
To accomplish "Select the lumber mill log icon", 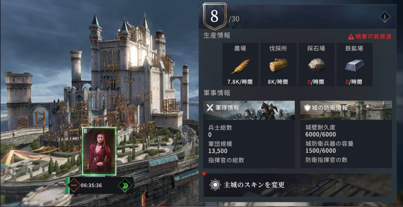I will click(278, 65).
